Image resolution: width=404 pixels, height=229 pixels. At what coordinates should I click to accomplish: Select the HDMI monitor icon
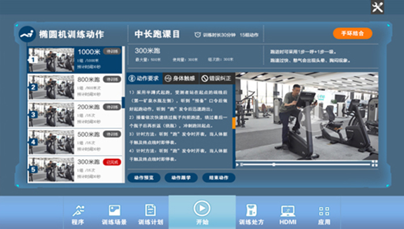click(x=288, y=211)
